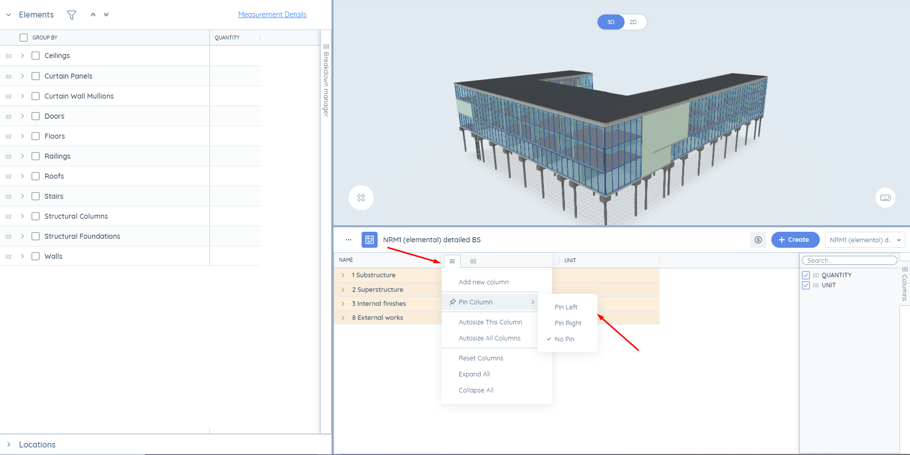Open the 3D viewer tools circle button
The width and height of the screenshot is (910, 455).
[x=361, y=198]
